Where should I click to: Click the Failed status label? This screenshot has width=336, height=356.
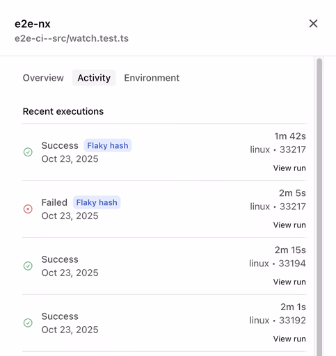pyautogui.click(x=54, y=202)
